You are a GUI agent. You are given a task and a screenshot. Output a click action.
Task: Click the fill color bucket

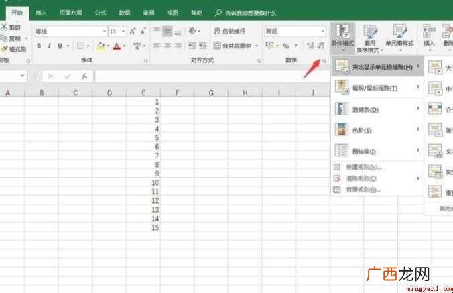101,46
